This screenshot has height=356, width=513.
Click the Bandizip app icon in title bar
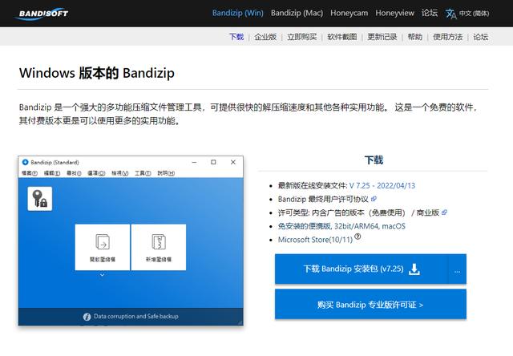25,162
